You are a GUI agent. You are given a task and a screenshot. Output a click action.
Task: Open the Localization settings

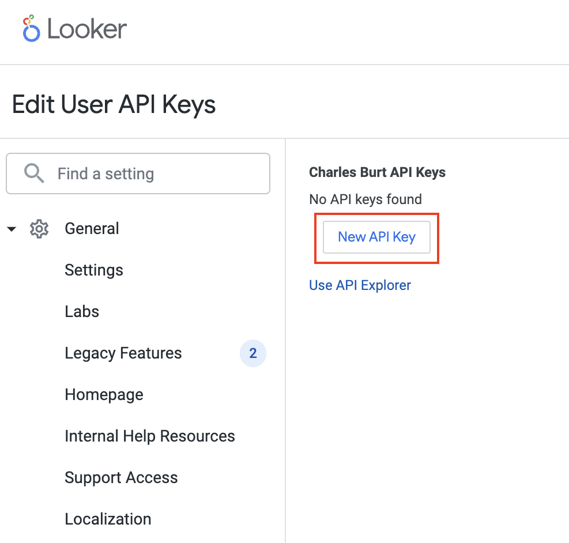click(108, 519)
